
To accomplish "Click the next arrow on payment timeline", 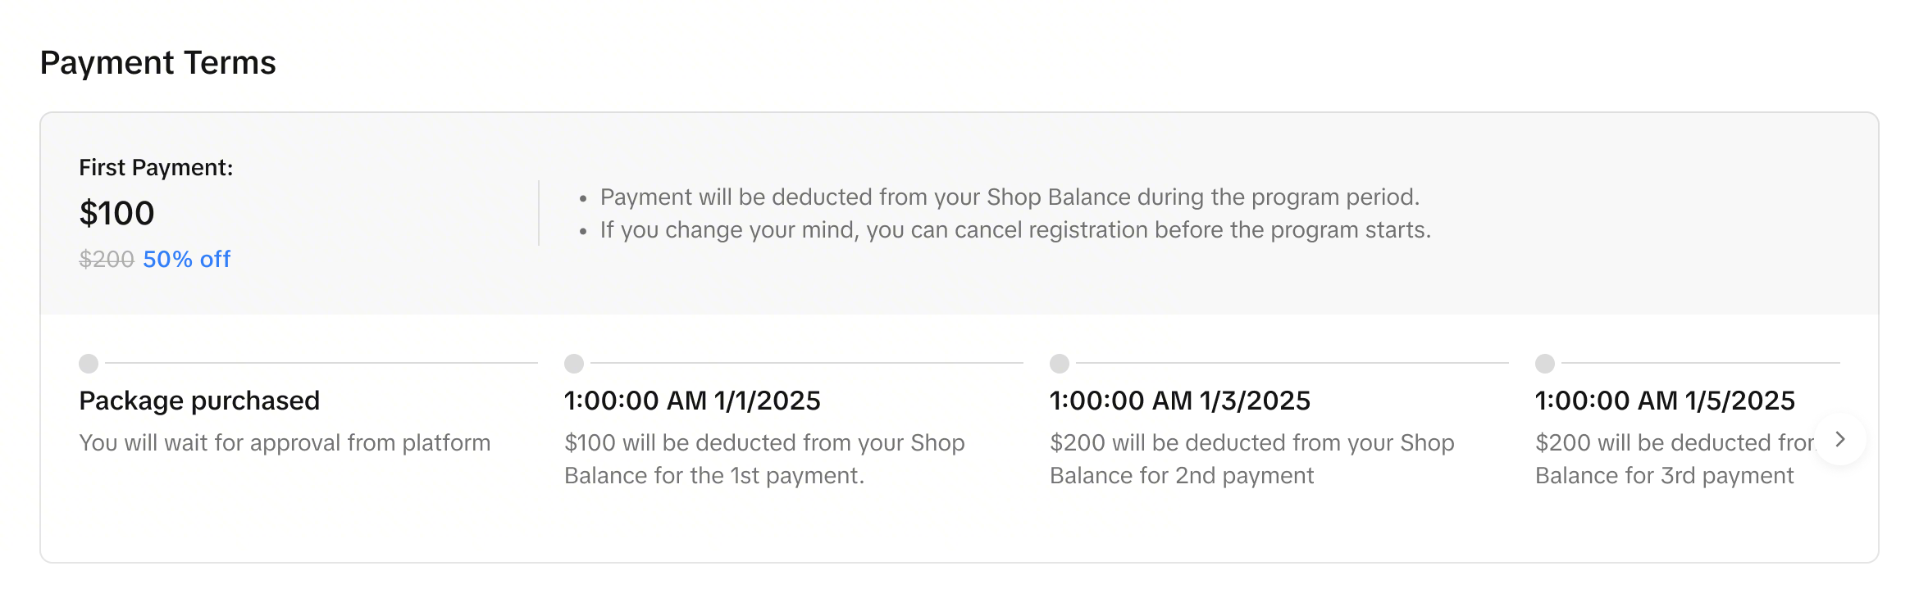I will point(1840,440).
